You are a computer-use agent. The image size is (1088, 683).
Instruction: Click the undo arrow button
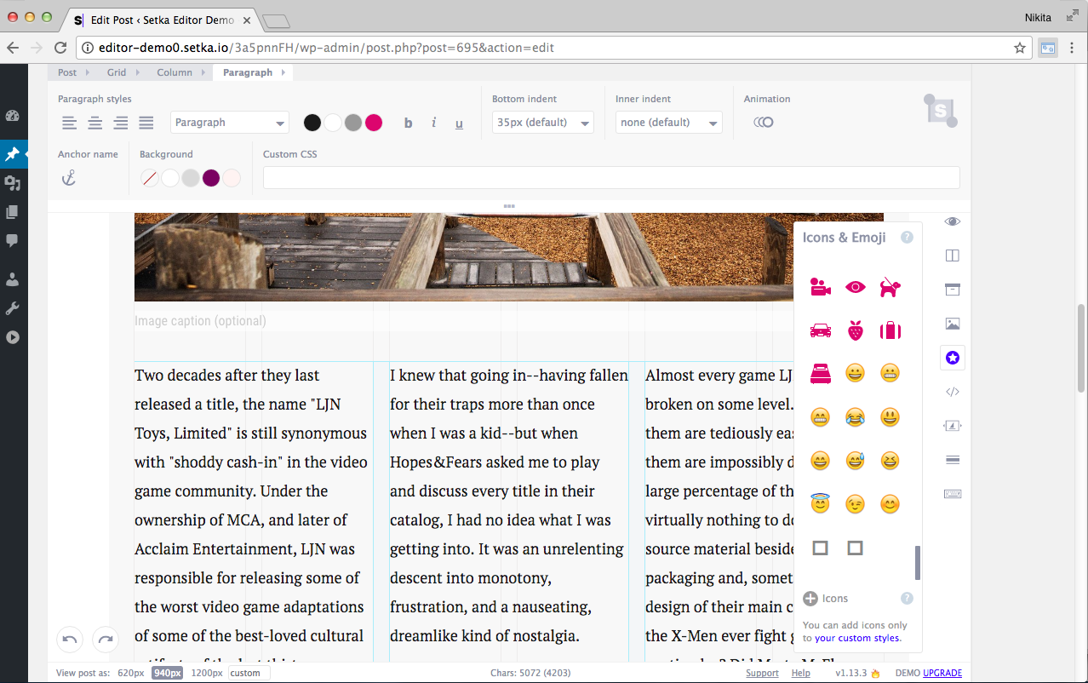(x=70, y=639)
